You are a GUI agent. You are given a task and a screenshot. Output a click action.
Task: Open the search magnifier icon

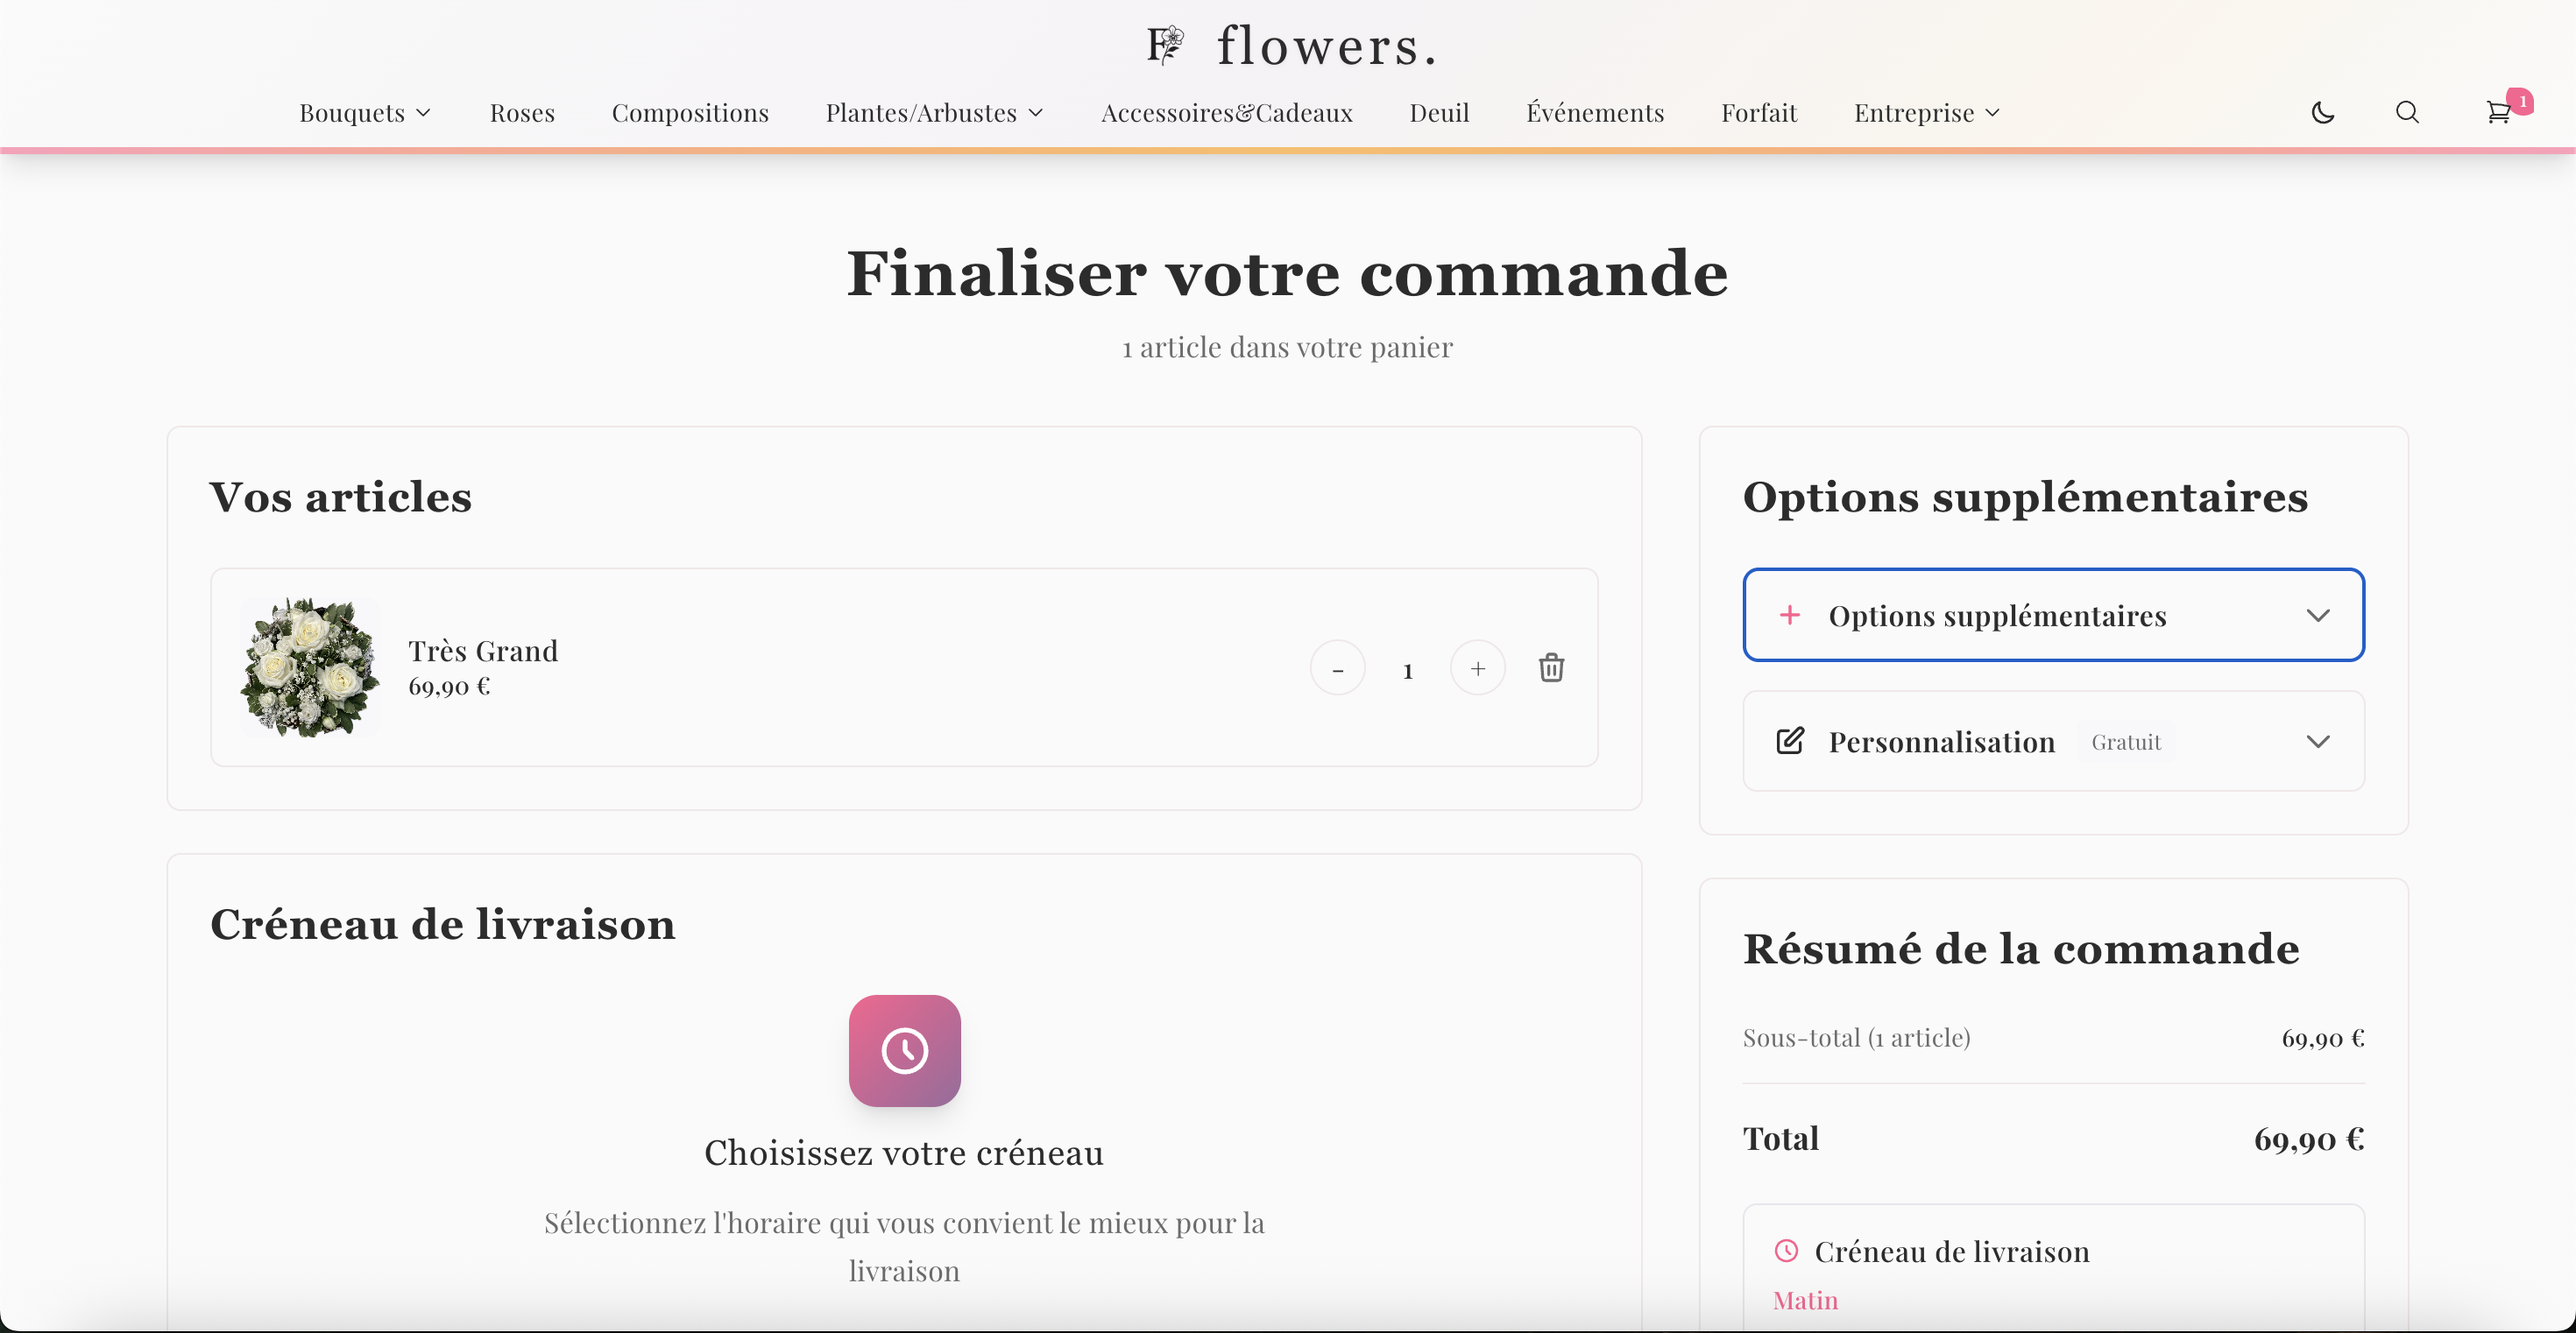point(2407,113)
